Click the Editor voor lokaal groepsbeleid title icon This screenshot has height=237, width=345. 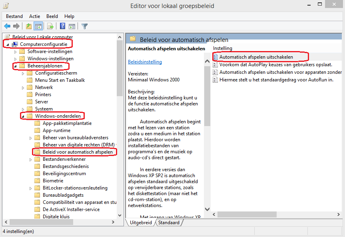click(6, 6)
